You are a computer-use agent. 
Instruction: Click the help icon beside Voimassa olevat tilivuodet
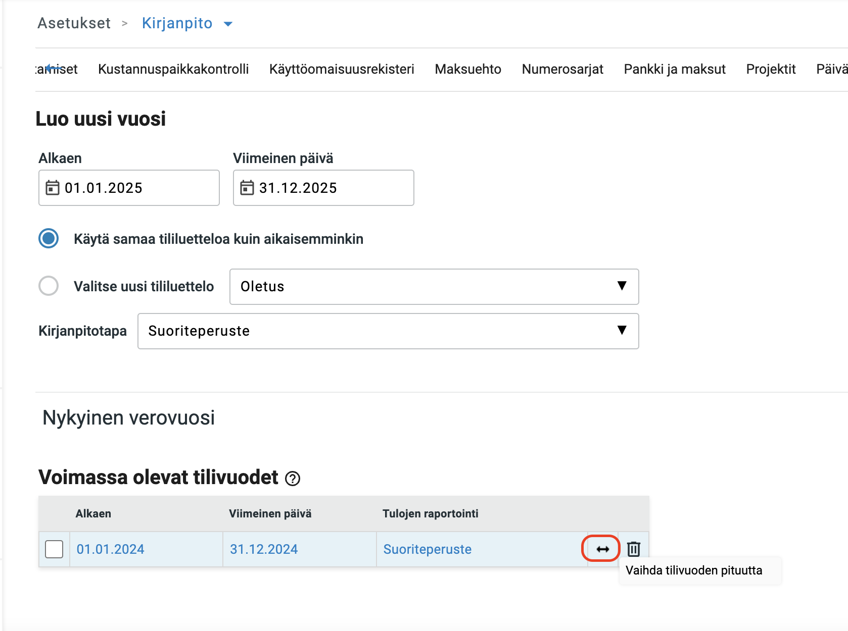(x=292, y=479)
